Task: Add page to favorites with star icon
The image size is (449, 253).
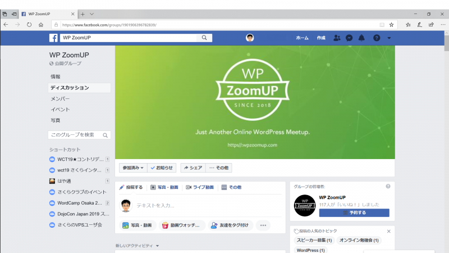Action: click(391, 25)
